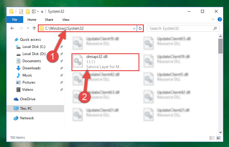This screenshot has height=147, width=229.
Task: Click the address bar showing C:\Windows\System32
Action: pyautogui.click(x=87, y=28)
